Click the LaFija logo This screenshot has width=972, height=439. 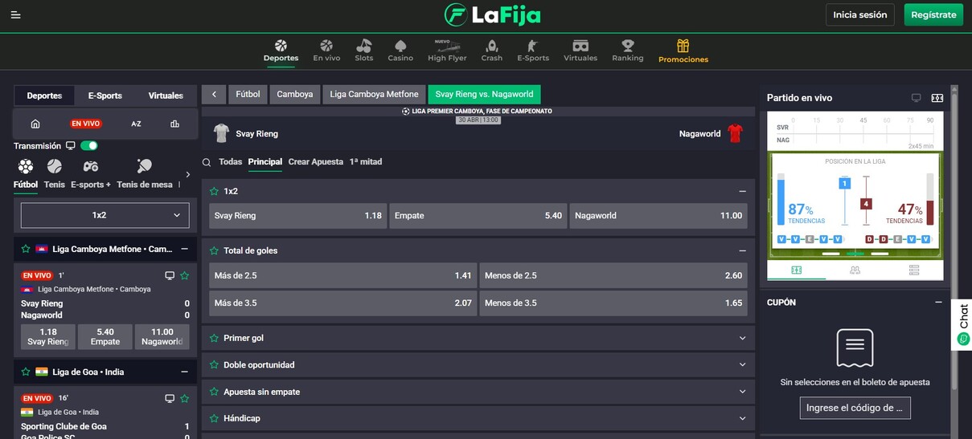pos(492,14)
